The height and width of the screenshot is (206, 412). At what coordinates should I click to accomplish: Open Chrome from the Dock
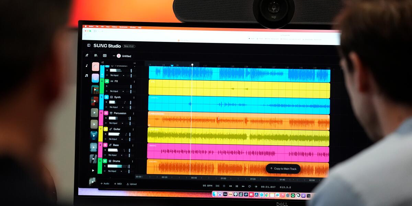(267, 195)
